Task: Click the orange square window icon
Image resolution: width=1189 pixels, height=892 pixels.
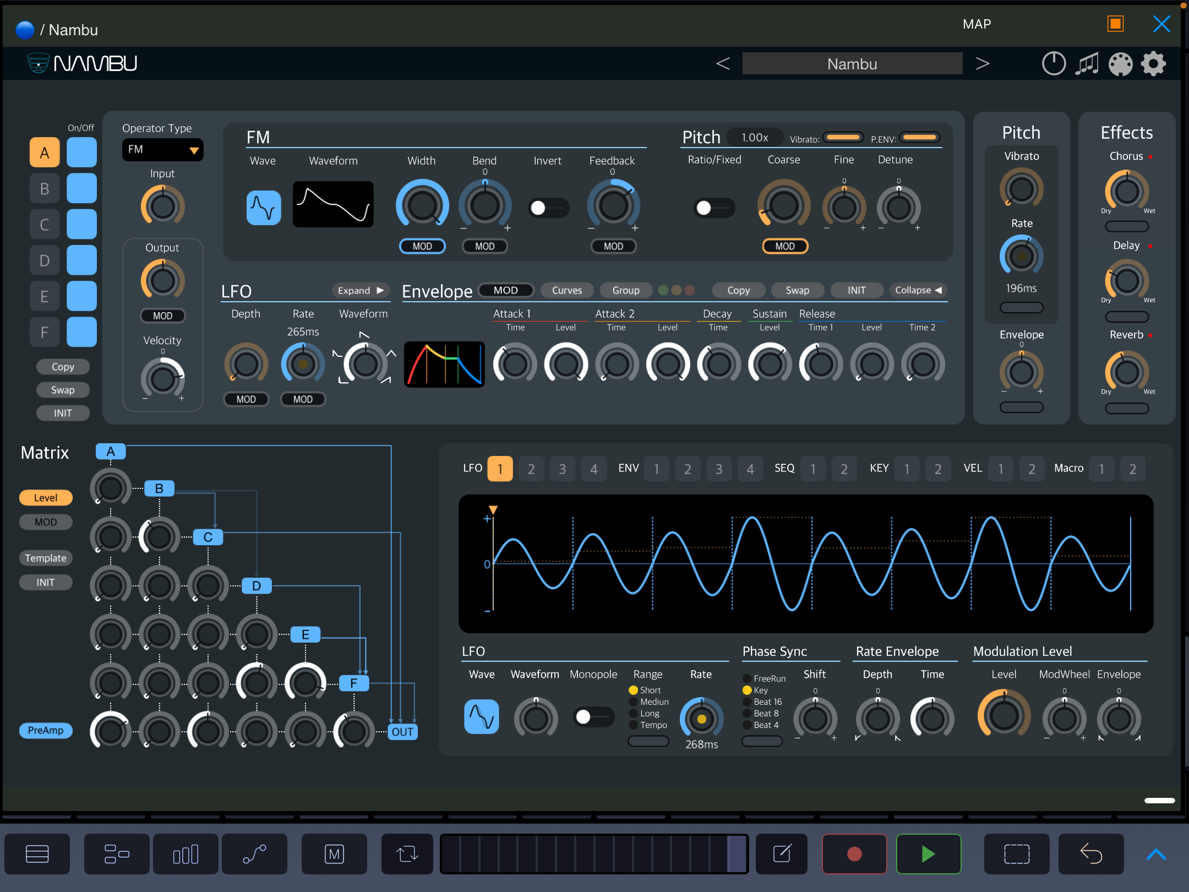Action: click(1116, 24)
